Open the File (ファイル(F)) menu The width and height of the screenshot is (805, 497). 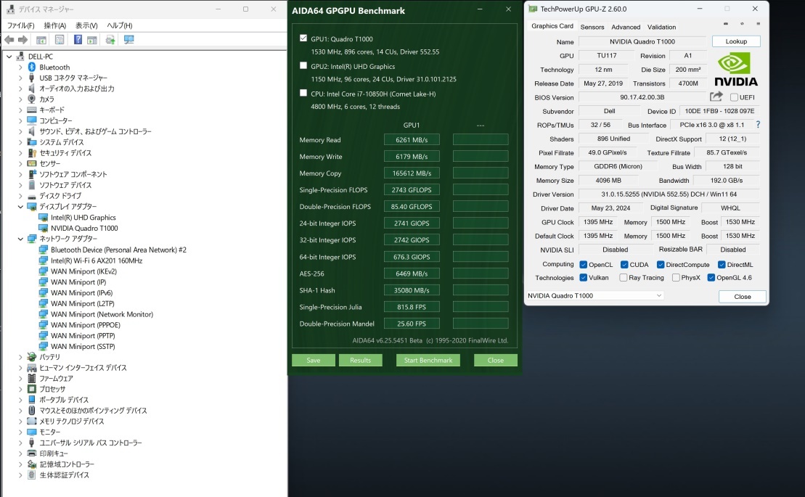point(20,25)
